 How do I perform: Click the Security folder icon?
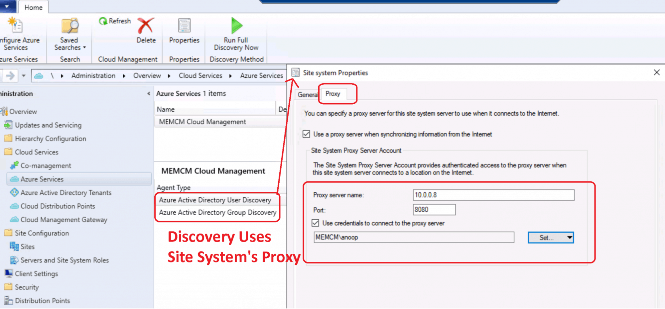8,287
